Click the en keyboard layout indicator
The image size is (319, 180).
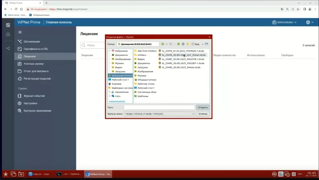coord(300,174)
